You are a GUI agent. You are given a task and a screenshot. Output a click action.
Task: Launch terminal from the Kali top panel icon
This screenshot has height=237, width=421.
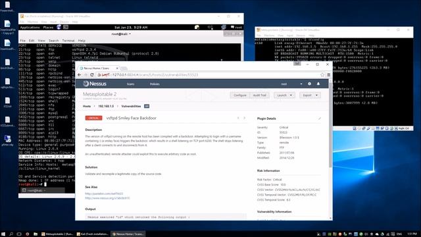pos(66,27)
